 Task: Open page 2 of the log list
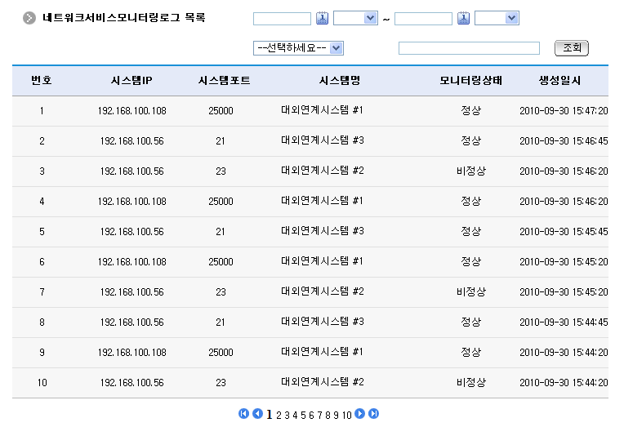279,415
